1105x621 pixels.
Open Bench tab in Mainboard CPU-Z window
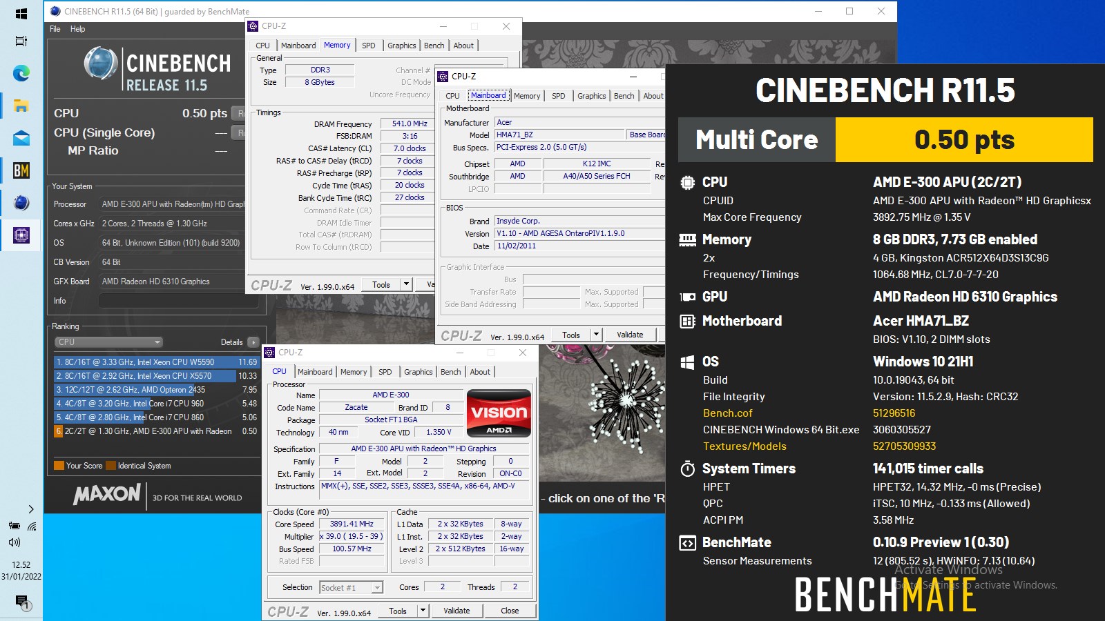point(624,96)
